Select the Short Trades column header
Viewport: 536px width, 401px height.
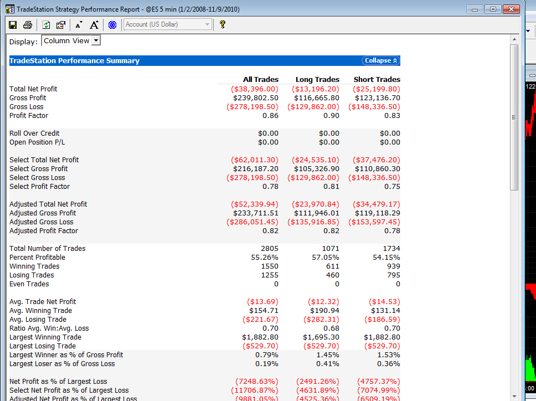tap(377, 79)
